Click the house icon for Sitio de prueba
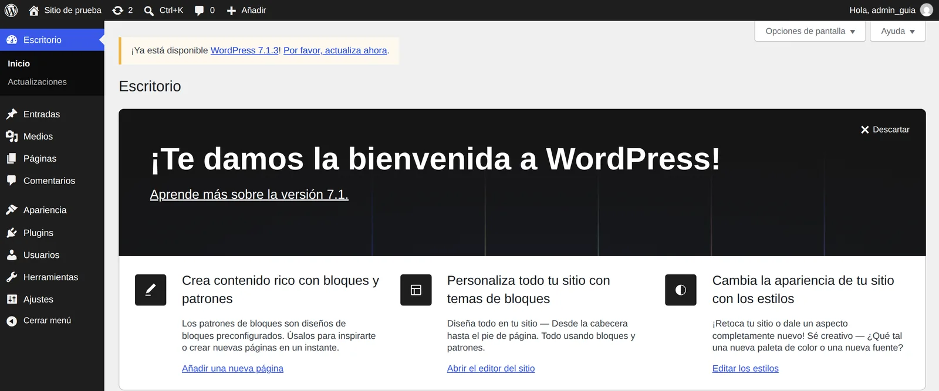This screenshot has width=939, height=391. click(34, 10)
